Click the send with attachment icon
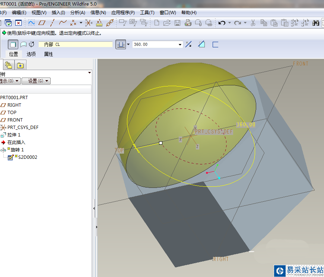Screen dimensions: 324x277 (x=198, y=22)
